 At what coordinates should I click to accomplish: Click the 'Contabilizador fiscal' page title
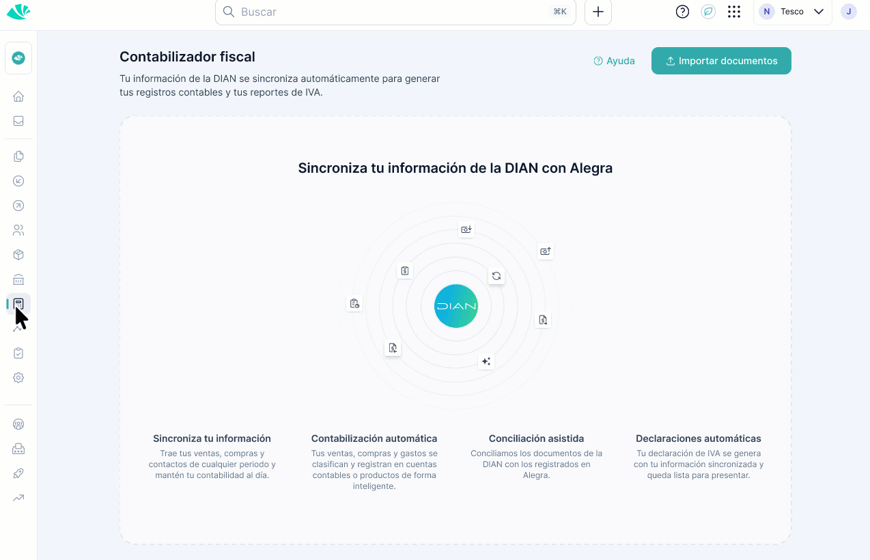187,57
